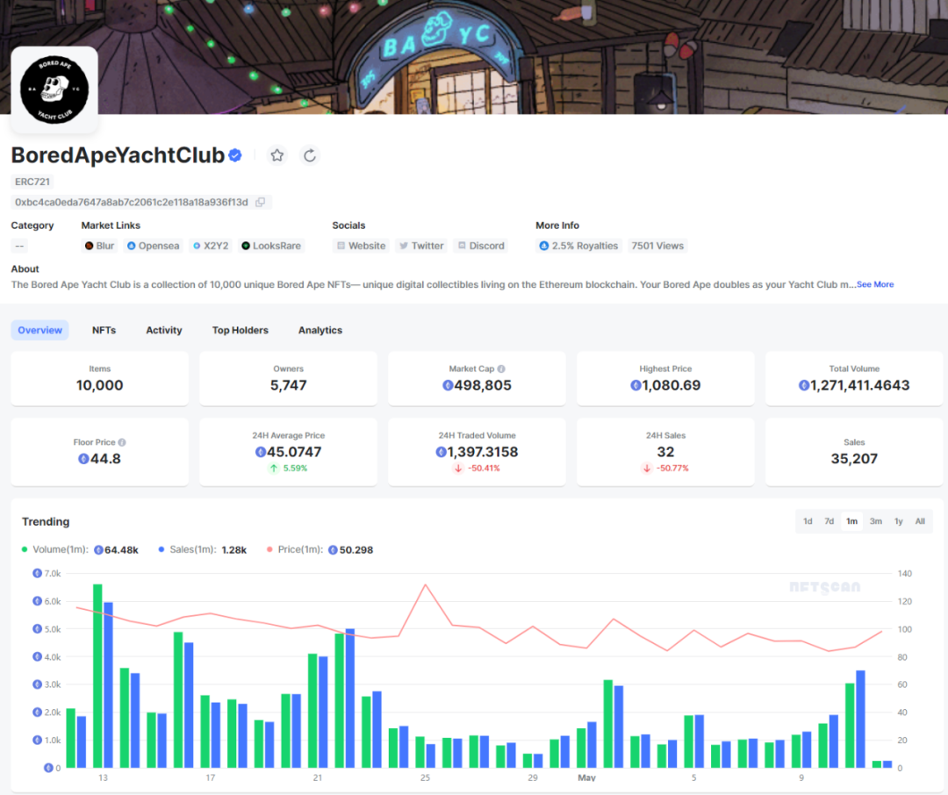Image resolution: width=948 pixels, height=795 pixels.
Task: Click the blue verified badge beside BoredApeYachtClub
Action: tap(235, 155)
